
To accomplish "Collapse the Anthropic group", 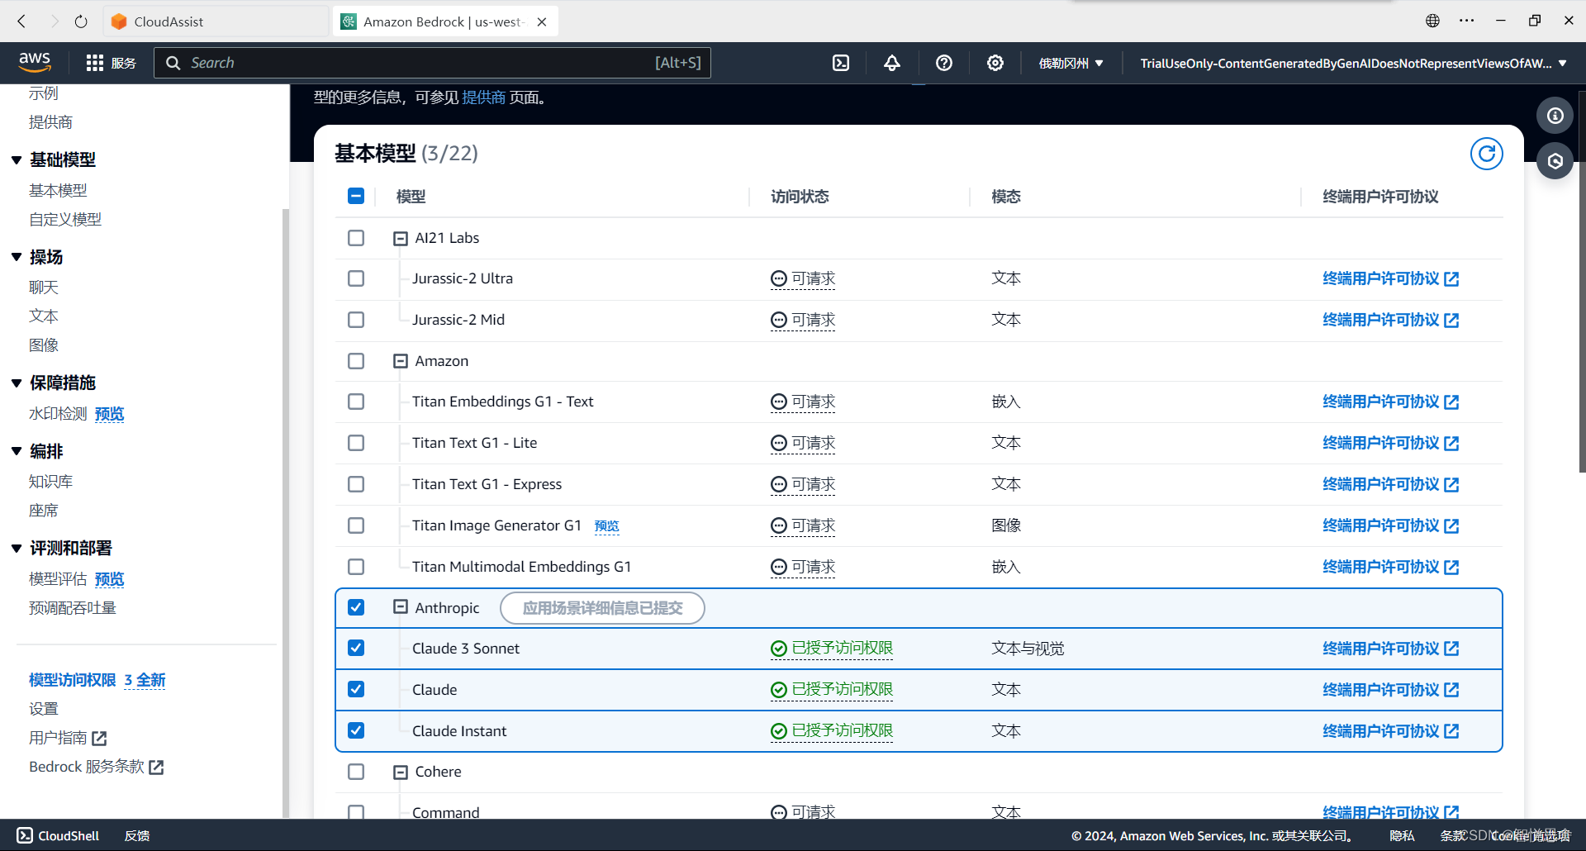I will pos(401,607).
